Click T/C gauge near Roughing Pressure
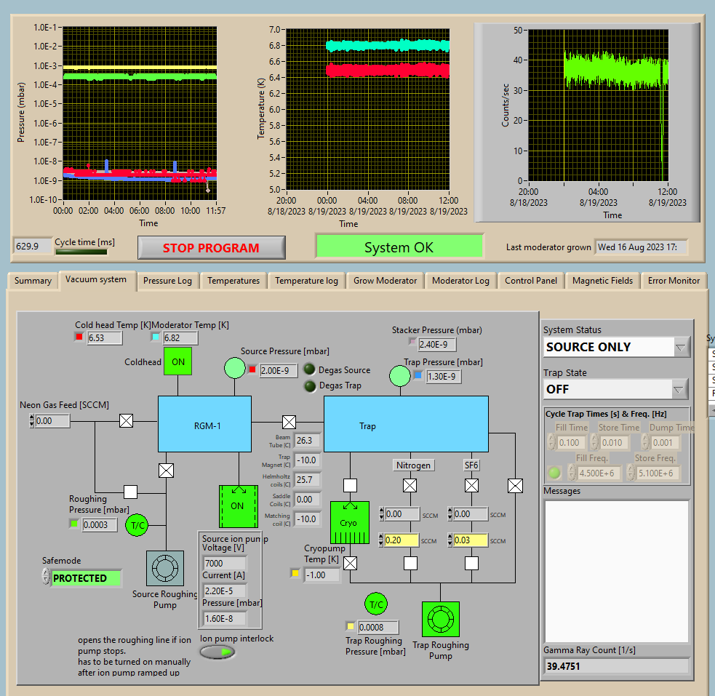 coord(137,524)
